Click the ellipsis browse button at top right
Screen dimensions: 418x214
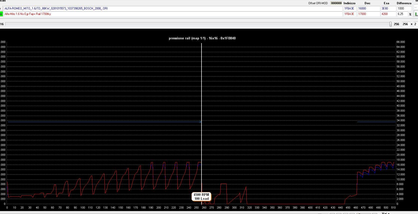point(416,7)
